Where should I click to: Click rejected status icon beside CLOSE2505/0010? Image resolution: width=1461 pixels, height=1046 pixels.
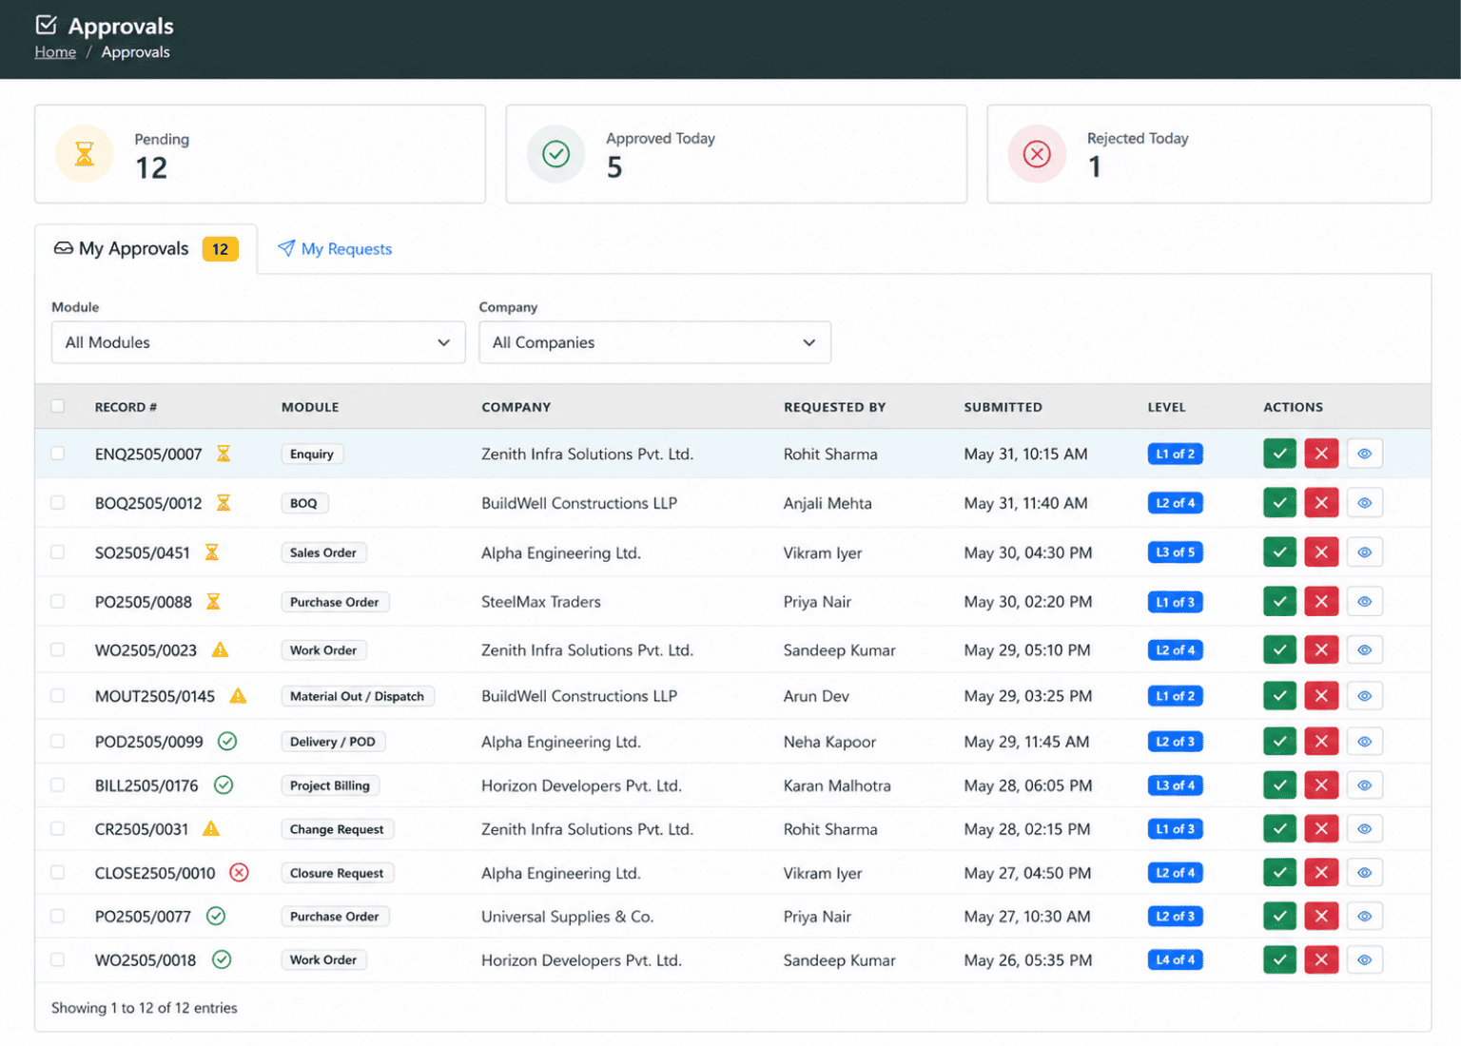point(239,873)
